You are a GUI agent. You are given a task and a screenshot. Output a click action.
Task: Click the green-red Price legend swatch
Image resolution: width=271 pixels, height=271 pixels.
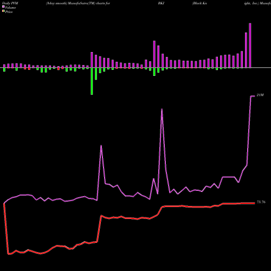point(3,11)
